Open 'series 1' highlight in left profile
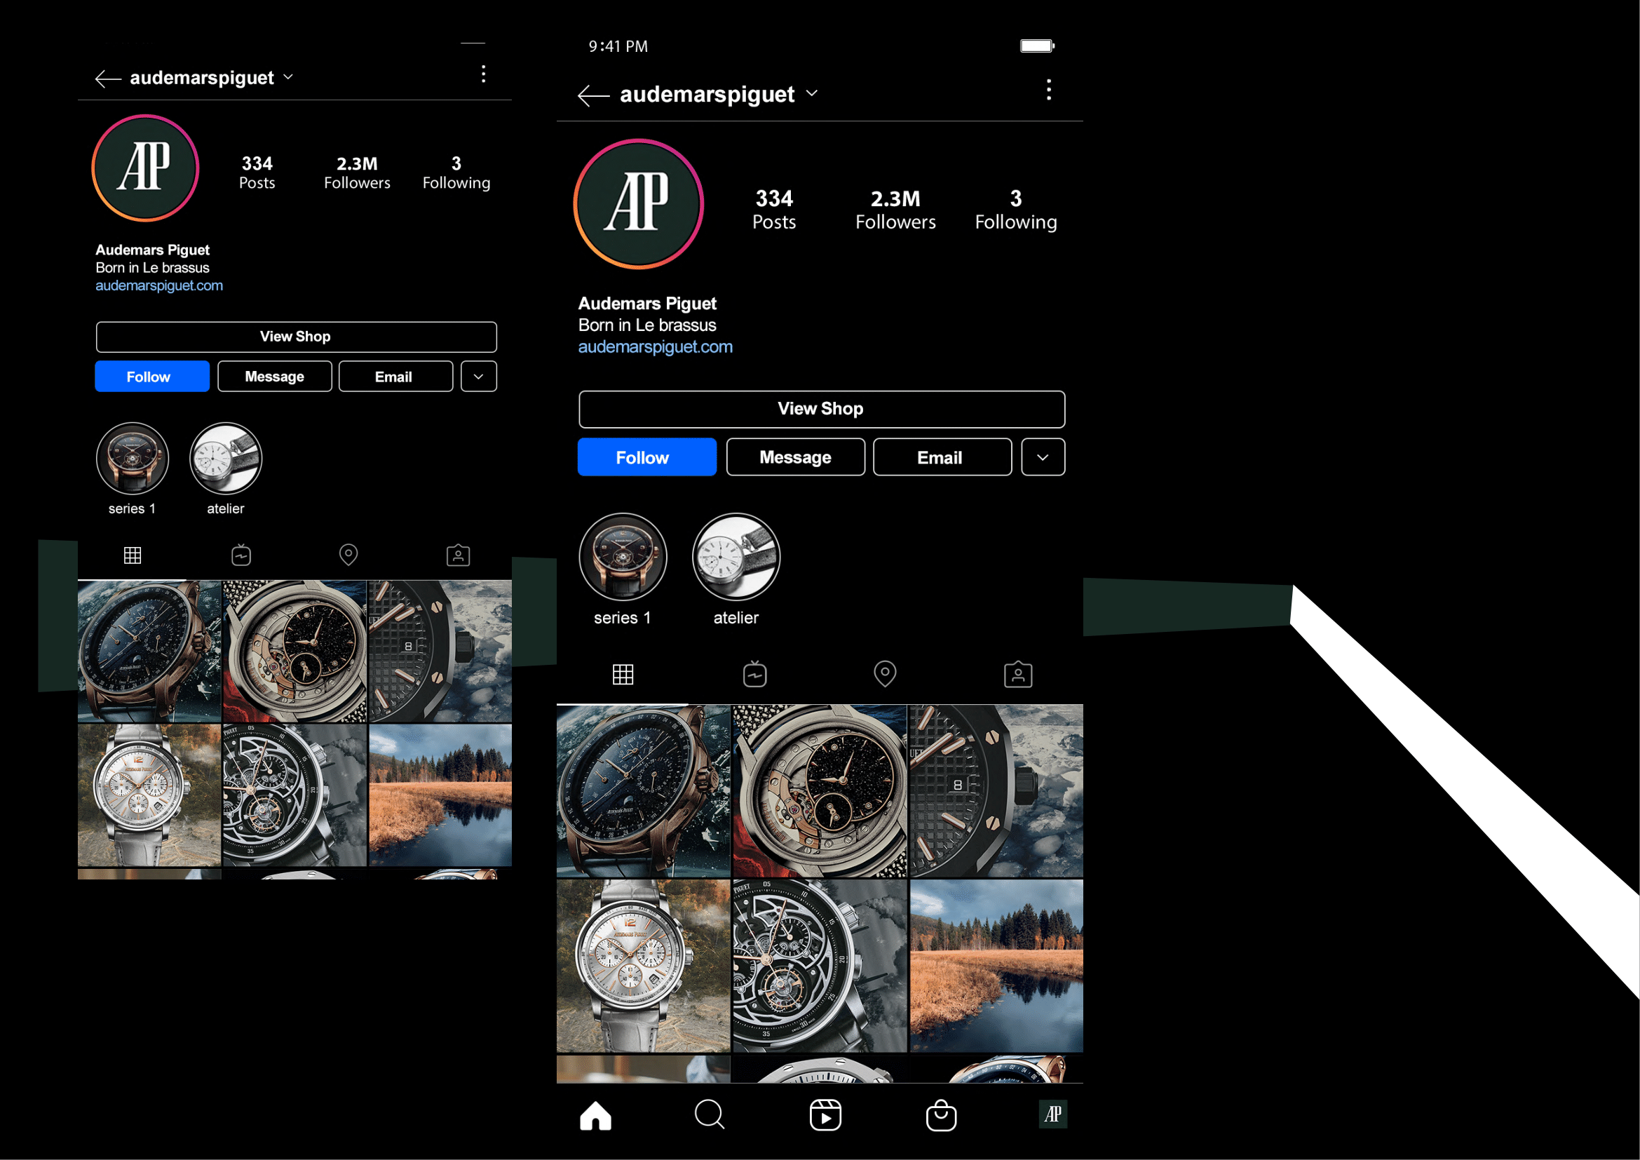1640x1160 pixels. click(132, 459)
